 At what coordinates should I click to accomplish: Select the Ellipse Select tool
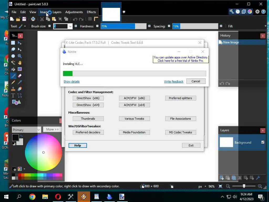[x=13, y=56]
